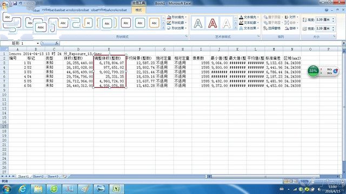The width and height of the screenshot is (346, 194).
Task: Expand the 对齐 align dropdown
Action: (x=291, y=17)
